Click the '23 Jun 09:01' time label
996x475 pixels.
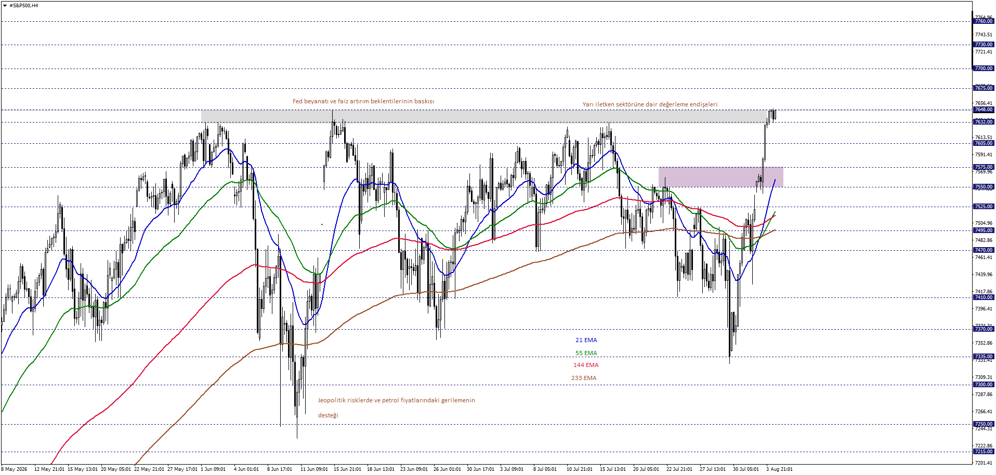pyautogui.click(x=414, y=469)
